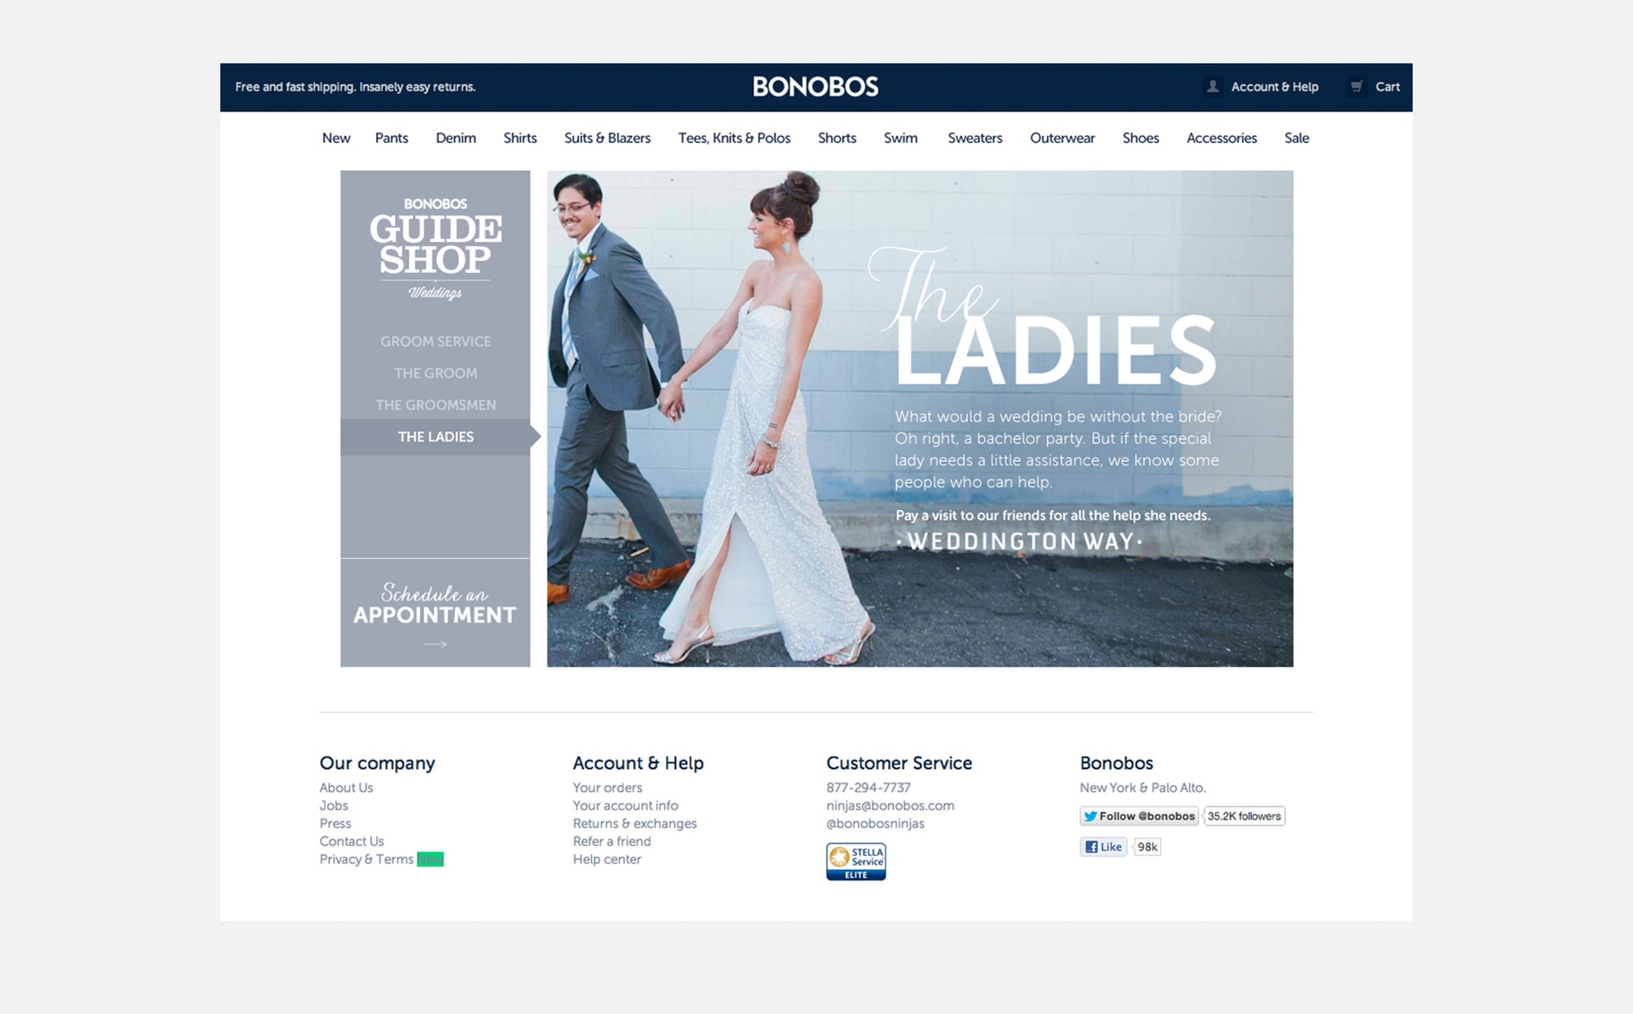Open Privacy & Terms footer link
The width and height of the screenshot is (1633, 1014).
pyautogui.click(x=367, y=859)
